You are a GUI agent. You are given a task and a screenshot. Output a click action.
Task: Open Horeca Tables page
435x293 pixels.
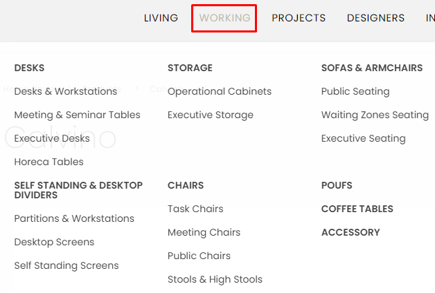tap(48, 162)
